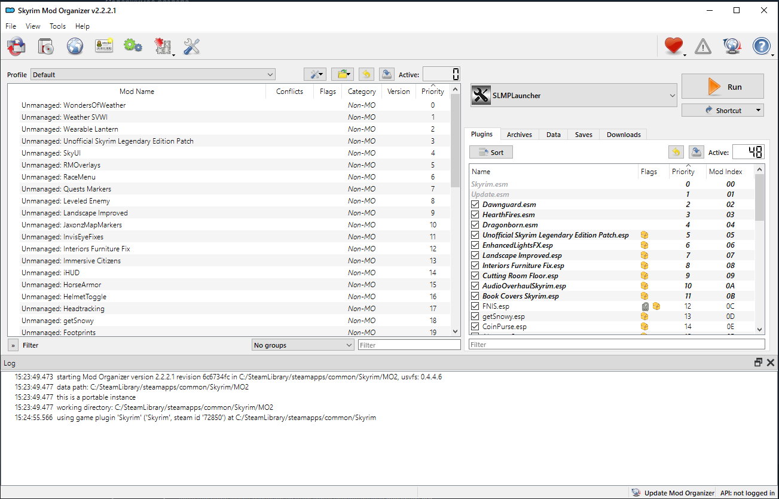Open the Help menu
Image resolution: width=779 pixels, height=499 pixels.
83,26
